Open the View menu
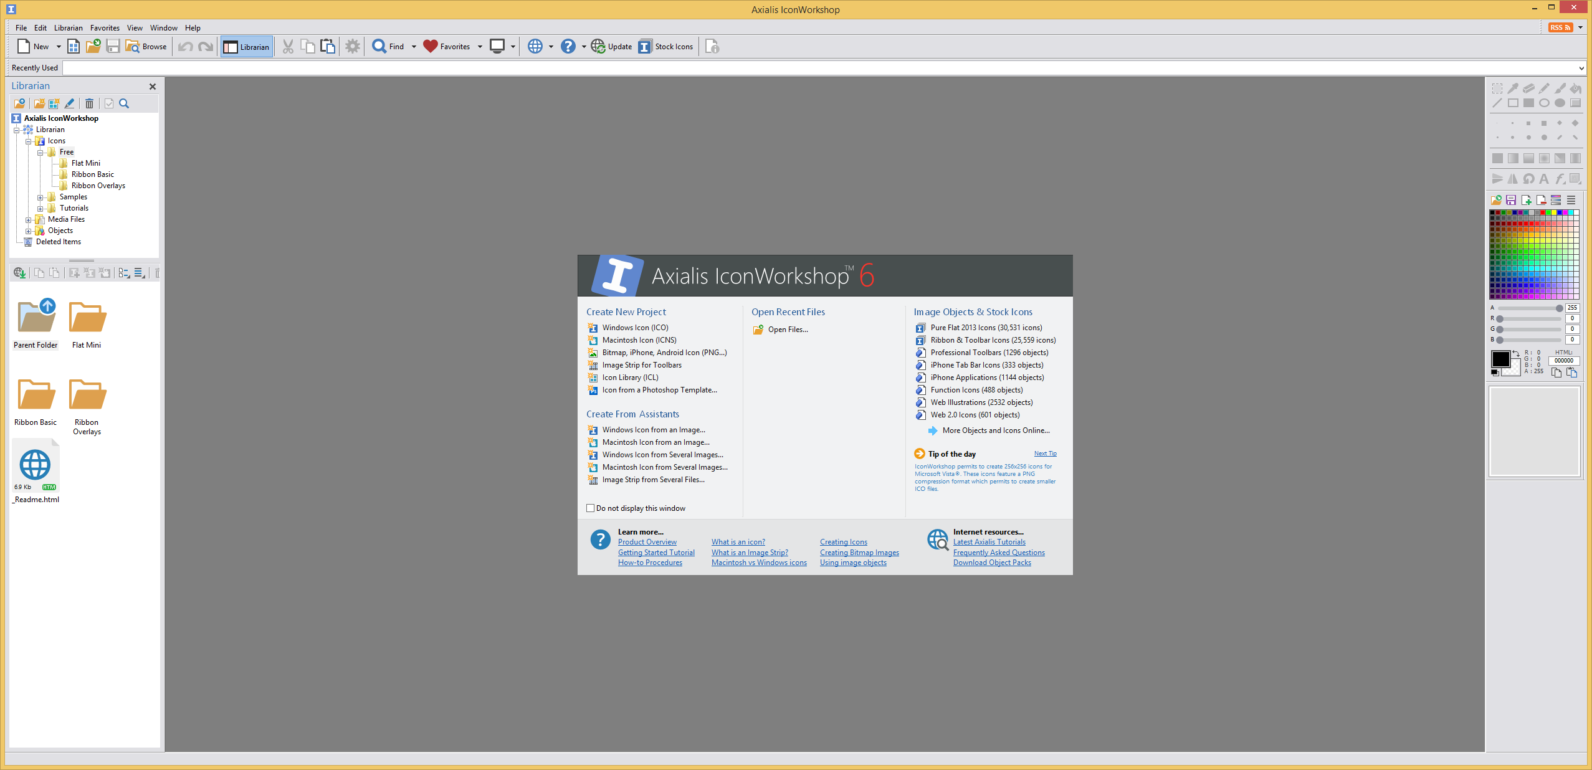Screen dimensions: 1592x770 click(135, 27)
